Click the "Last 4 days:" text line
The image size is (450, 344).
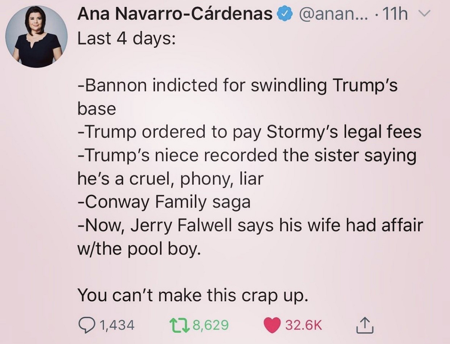[x=126, y=38]
